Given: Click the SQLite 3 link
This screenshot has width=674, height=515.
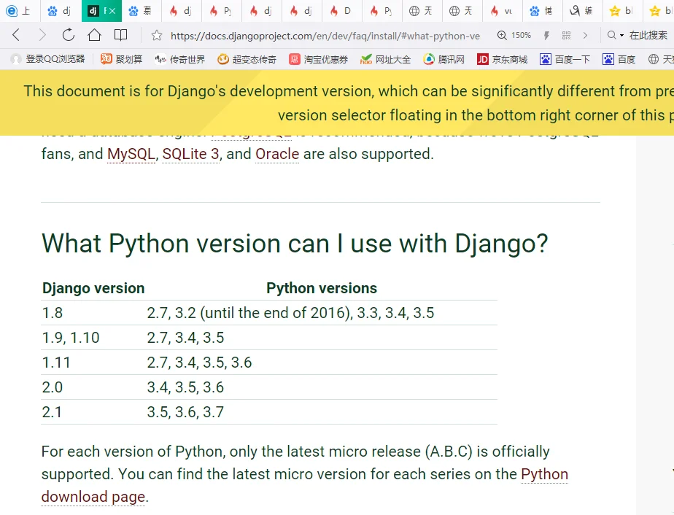Looking at the screenshot, I should [191, 154].
